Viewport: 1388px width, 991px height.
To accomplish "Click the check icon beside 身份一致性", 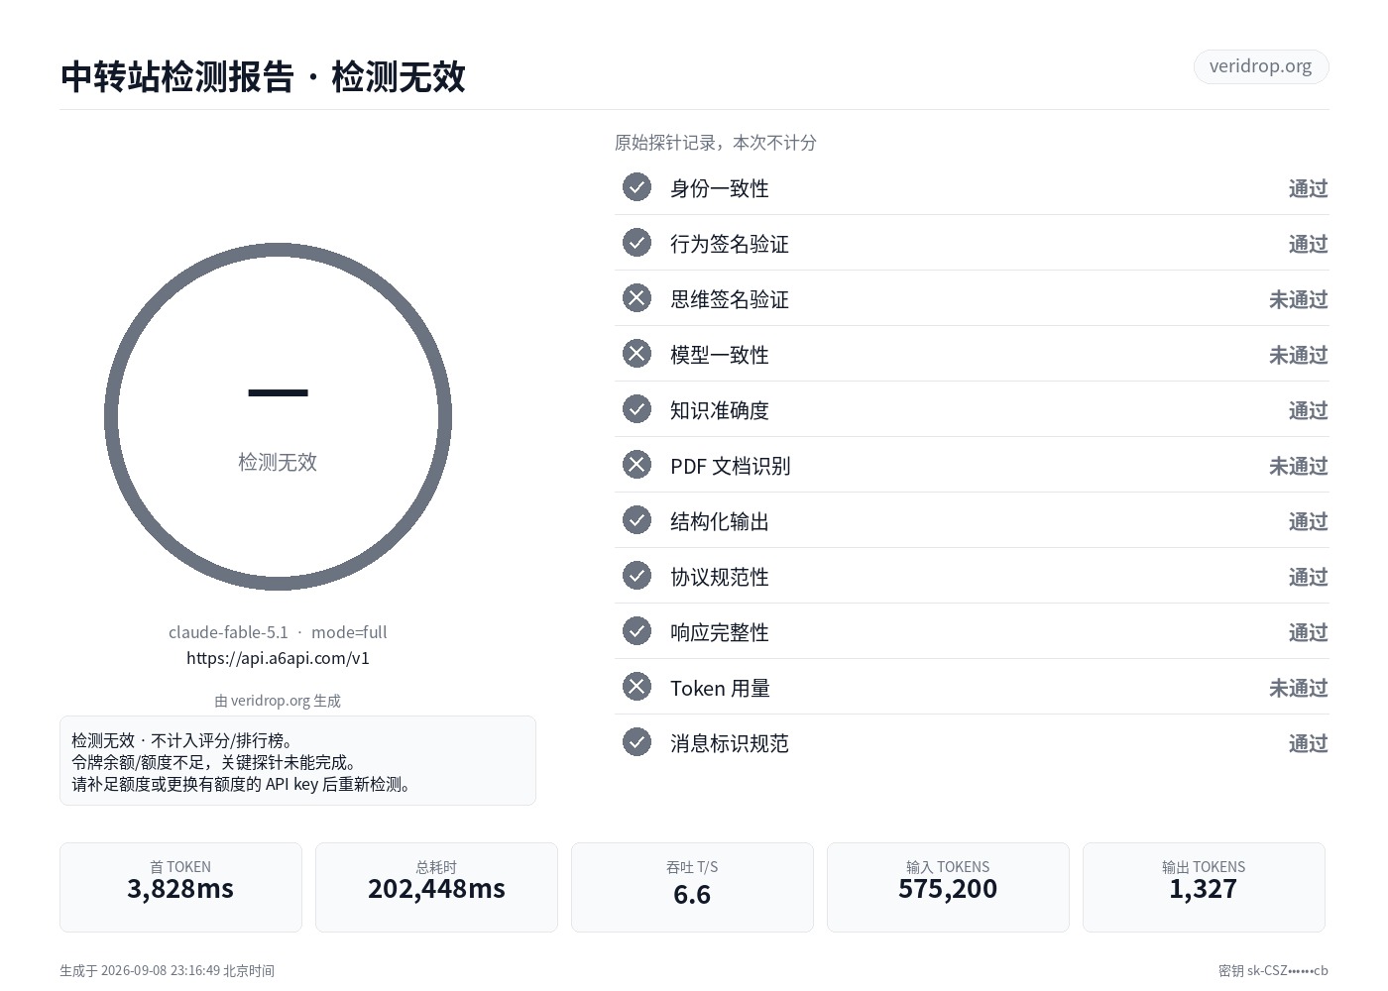I will [636, 187].
